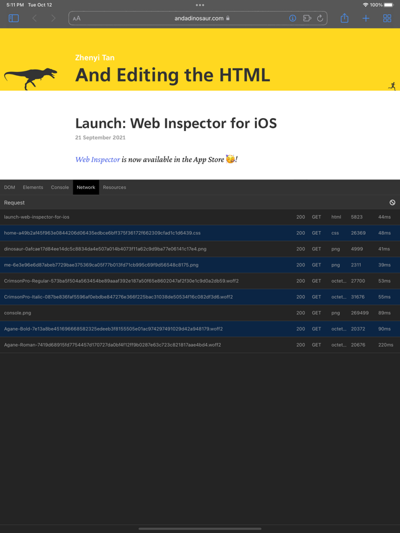Tap the 'Launch: Web Inspector for iOS' heading

(x=176, y=123)
